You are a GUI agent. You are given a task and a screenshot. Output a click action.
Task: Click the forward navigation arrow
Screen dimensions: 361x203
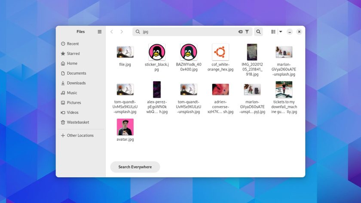(x=122, y=32)
